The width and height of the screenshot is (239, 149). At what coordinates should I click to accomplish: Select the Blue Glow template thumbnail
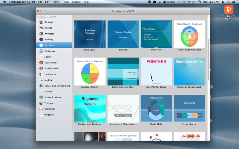click(x=90, y=34)
